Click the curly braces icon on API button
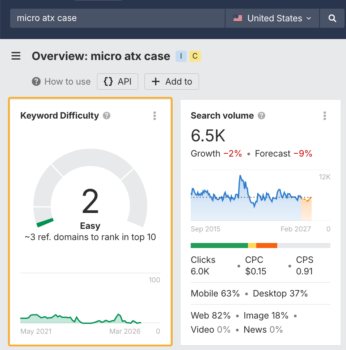The width and height of the screenshot is (346, 350). coord(108,81)
